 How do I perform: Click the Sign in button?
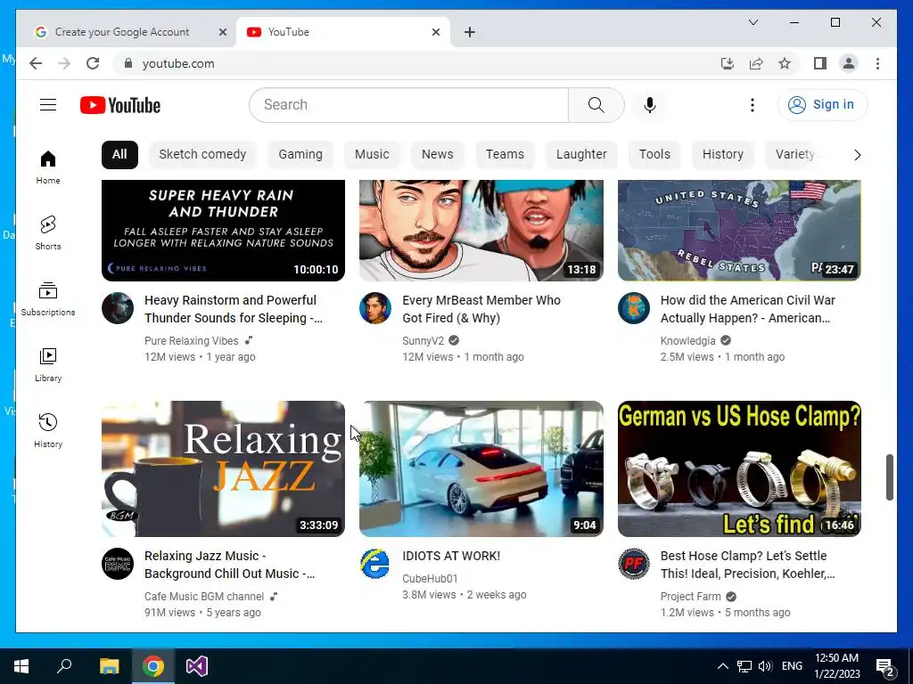point(822,105)
